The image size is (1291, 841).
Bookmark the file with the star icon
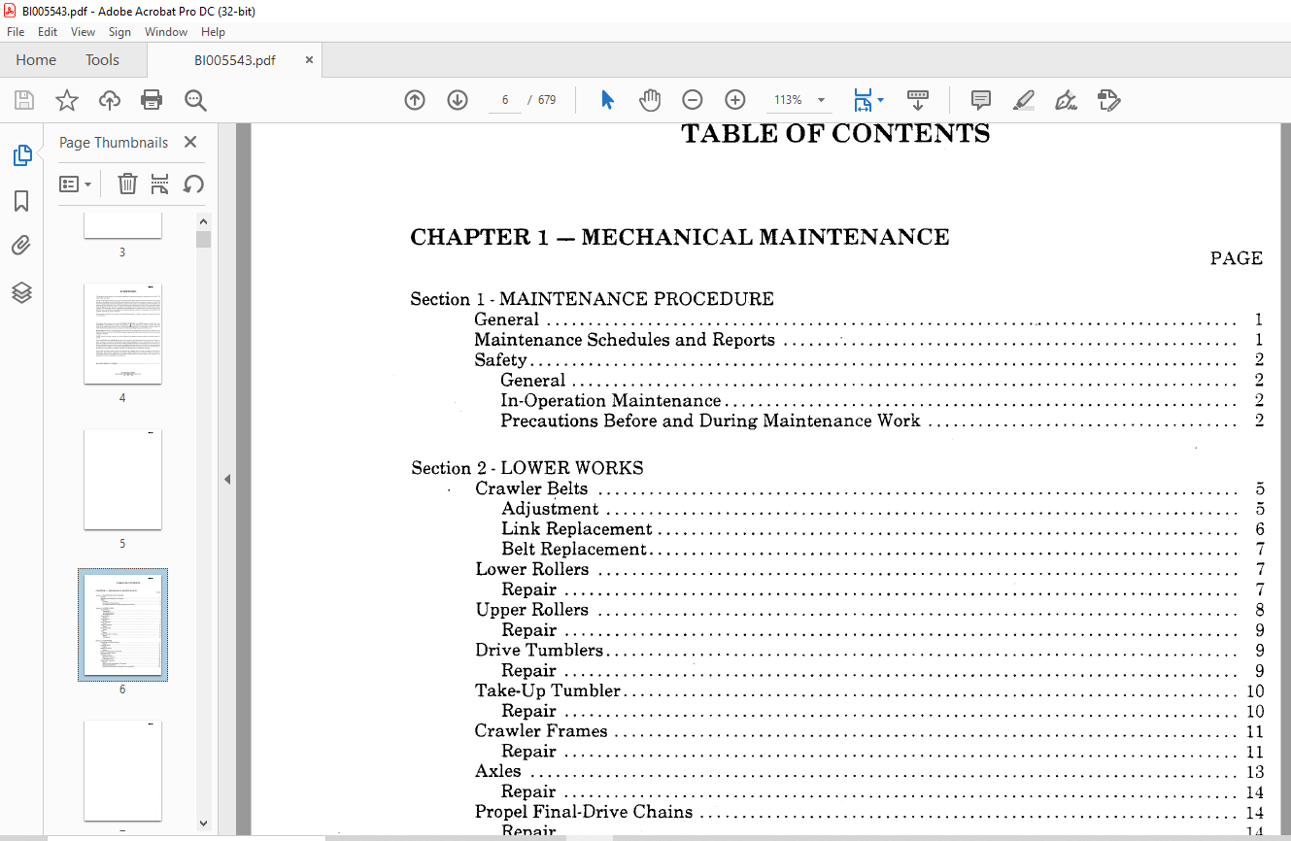click(66, 100)
